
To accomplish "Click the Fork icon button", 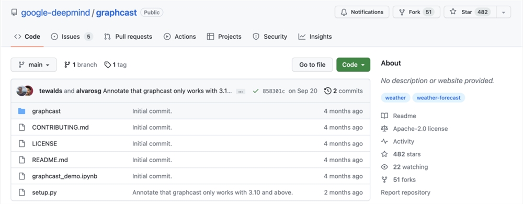I will pyautogui.click(x=416, y=12).
